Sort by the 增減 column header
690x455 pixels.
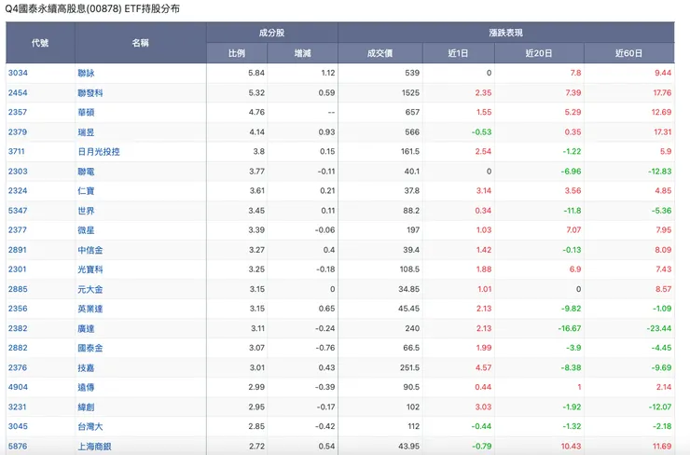[x=303, y=53]
